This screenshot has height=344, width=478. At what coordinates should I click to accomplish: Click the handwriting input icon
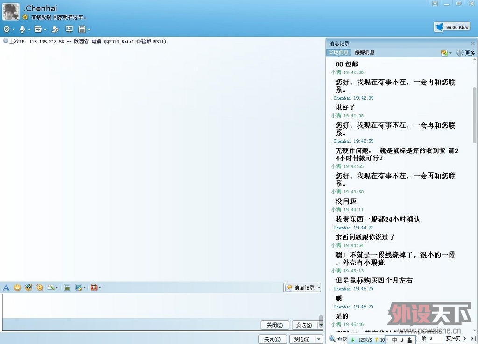coord(50,287)
